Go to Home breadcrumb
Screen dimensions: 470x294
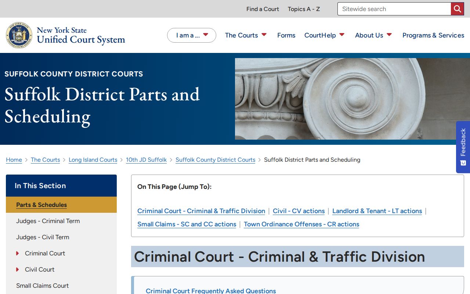point(14,160)
